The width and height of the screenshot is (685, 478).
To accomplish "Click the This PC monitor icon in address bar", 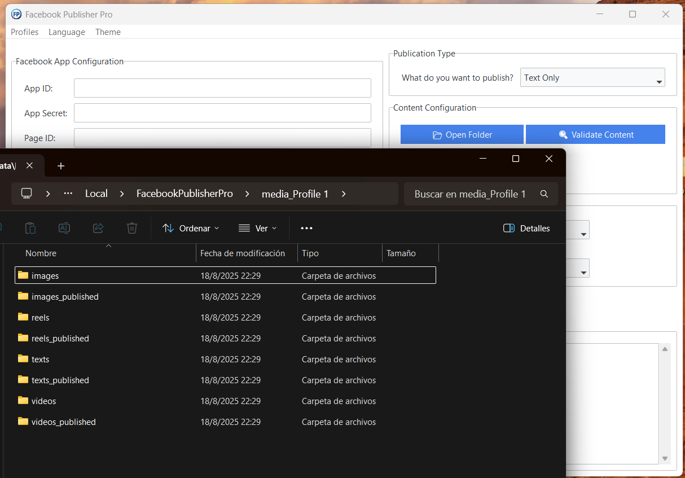I will point(27,194).
